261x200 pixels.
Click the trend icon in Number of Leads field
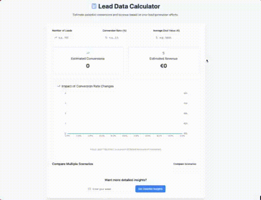click(x=55, y=37)
